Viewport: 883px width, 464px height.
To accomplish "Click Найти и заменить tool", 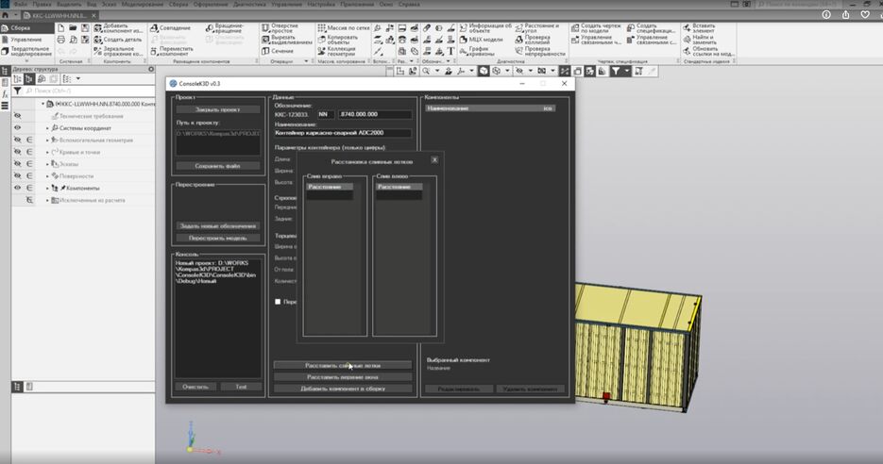I will point(700,40).
